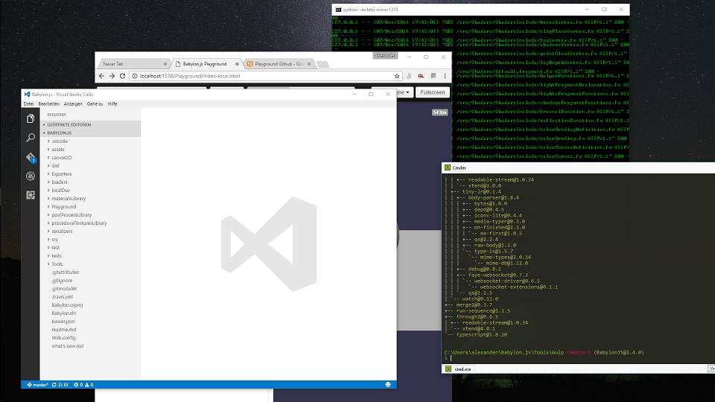Open the Search view in VS Code
This screenshot has width=715, height=402.
point(31,138)
